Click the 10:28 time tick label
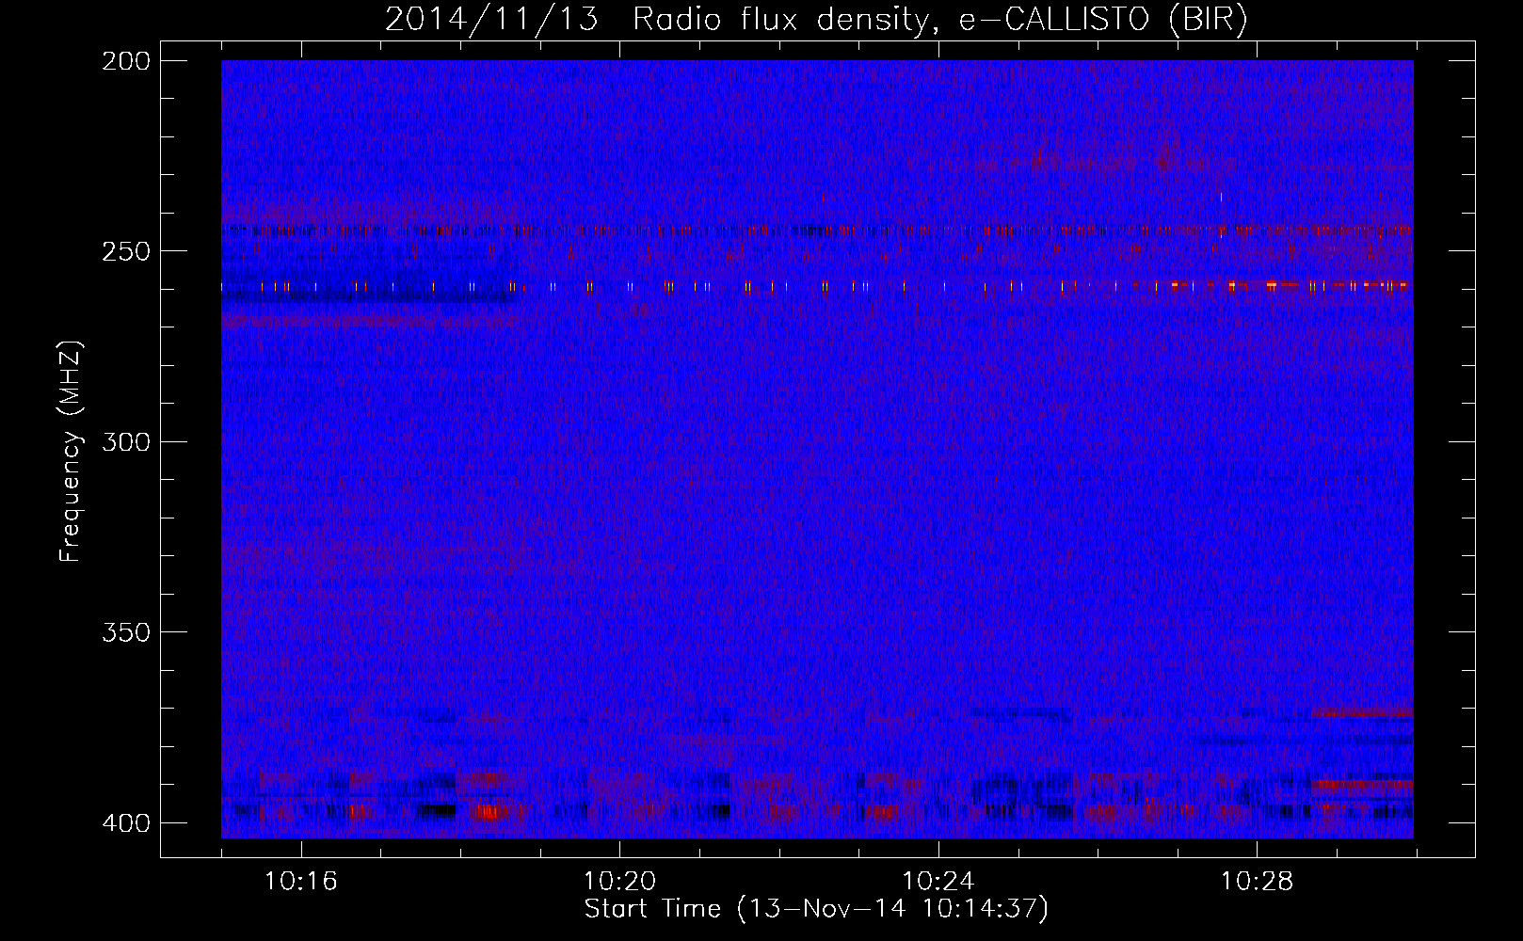This screenshot has height=941, width=1523. tap(1258, 881)
